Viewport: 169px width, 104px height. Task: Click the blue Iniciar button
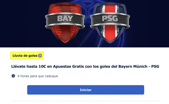86,90
